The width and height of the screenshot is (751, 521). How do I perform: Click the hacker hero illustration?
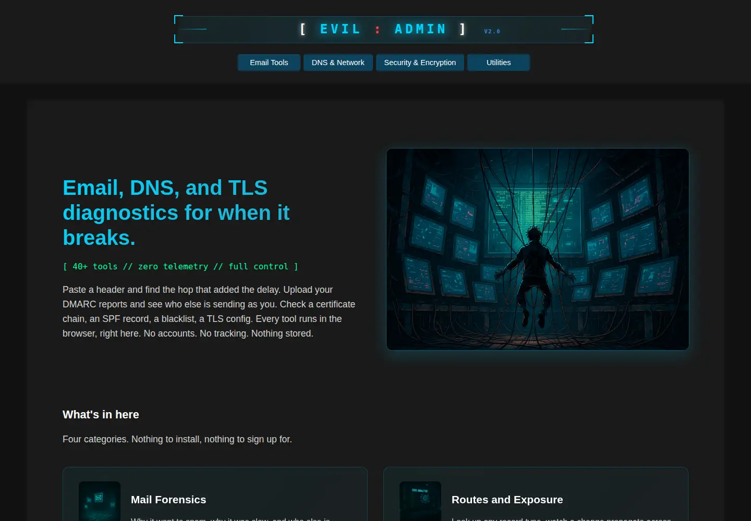(x=538, y=249)
